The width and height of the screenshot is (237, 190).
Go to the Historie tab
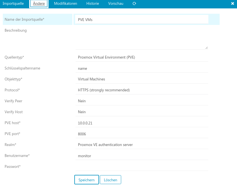click(93, 3)
